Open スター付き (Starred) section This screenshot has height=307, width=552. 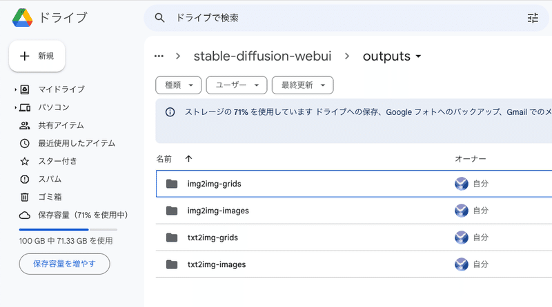tap(57, 161)
